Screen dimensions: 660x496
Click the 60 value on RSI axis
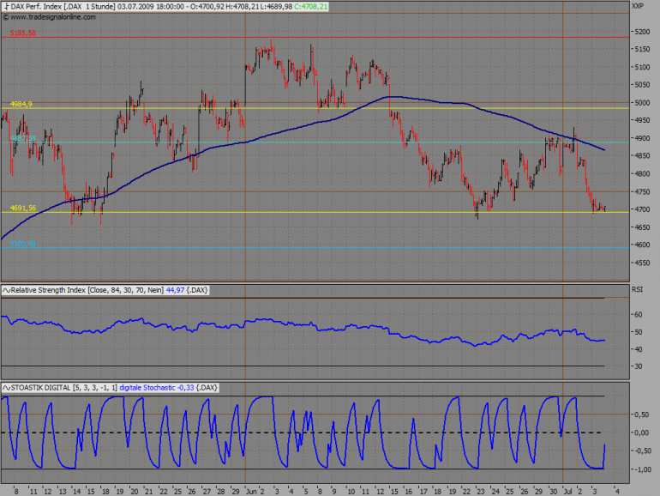[x=638, y=315]
